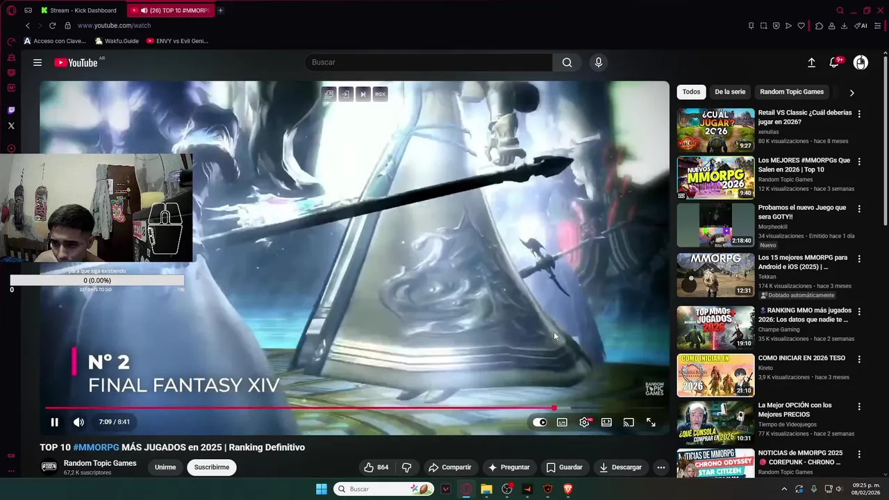The image size is (889, 500).
Task: Open the X icon in Opera sidebar
Action: (x=11, y=126)
